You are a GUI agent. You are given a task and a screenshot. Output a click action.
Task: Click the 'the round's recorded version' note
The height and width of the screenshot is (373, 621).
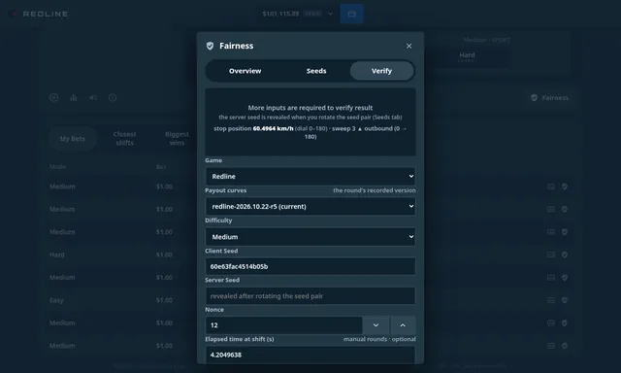[x=375, y=190]
